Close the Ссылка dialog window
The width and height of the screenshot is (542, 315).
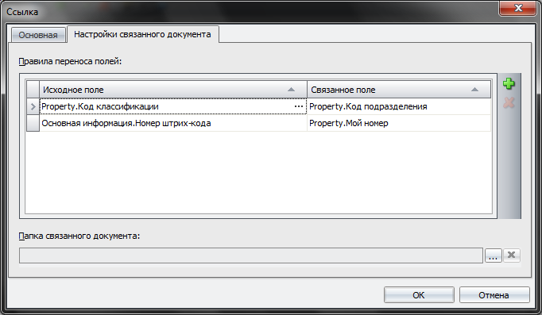click(517, 8)
